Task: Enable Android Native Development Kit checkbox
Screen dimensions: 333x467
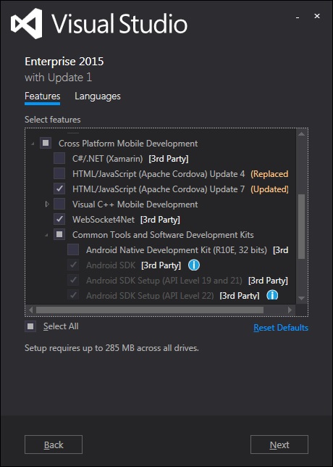Action: [x=73, y=250]
